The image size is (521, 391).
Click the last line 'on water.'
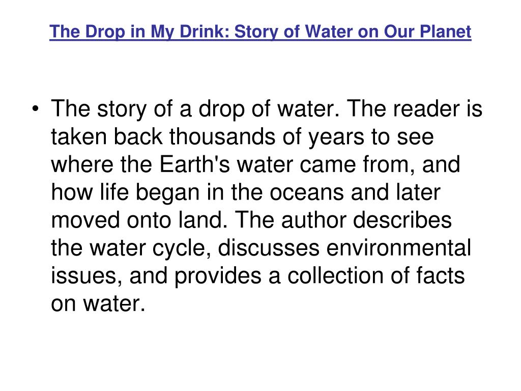pos(98,304)
